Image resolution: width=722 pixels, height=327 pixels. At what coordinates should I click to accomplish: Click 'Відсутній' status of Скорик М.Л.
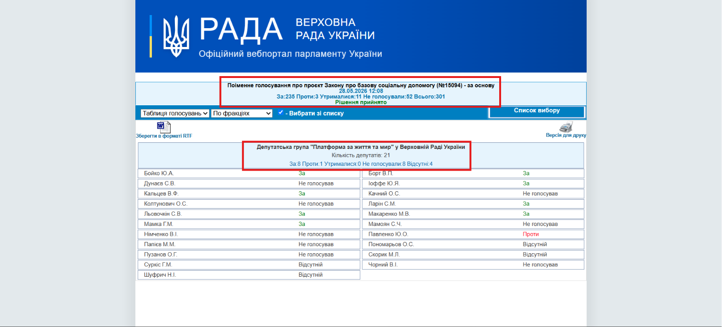(535, 255)
